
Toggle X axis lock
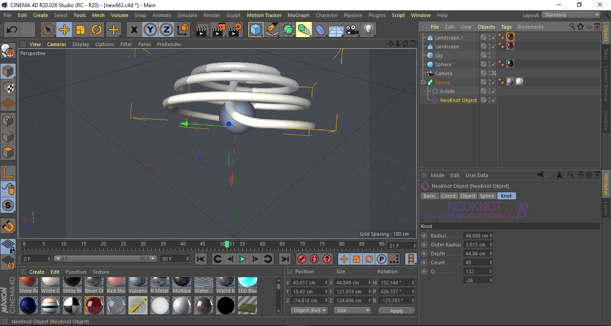click(134, 30)
